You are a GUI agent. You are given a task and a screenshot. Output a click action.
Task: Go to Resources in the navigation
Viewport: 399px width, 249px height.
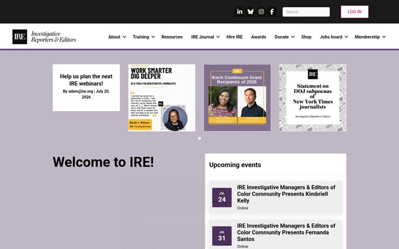click(172, 37)
